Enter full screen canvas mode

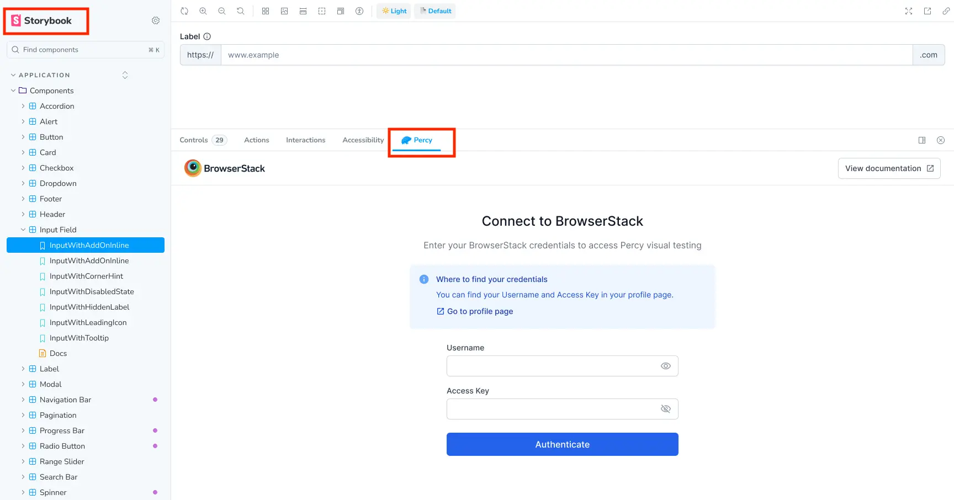coord(909,11)
